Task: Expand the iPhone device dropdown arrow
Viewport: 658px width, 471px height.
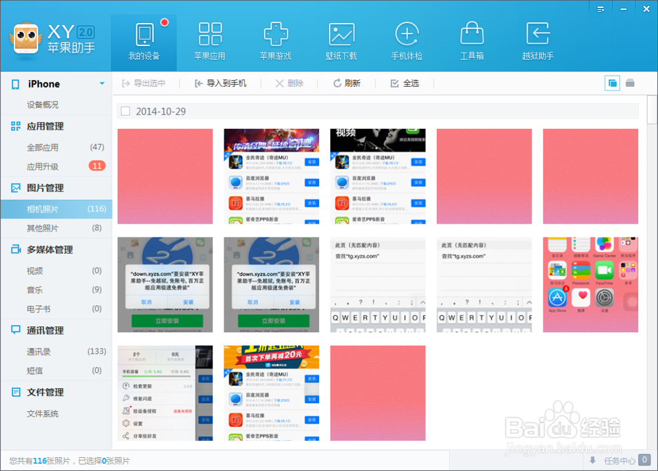Action: (102, 84)
